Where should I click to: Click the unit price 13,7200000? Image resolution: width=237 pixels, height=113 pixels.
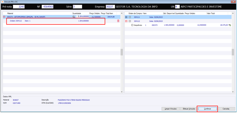point(96,17)
